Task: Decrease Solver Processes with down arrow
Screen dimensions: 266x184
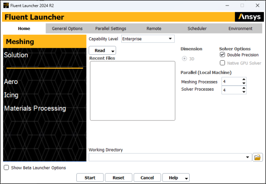Action: [x=244, y=92]
